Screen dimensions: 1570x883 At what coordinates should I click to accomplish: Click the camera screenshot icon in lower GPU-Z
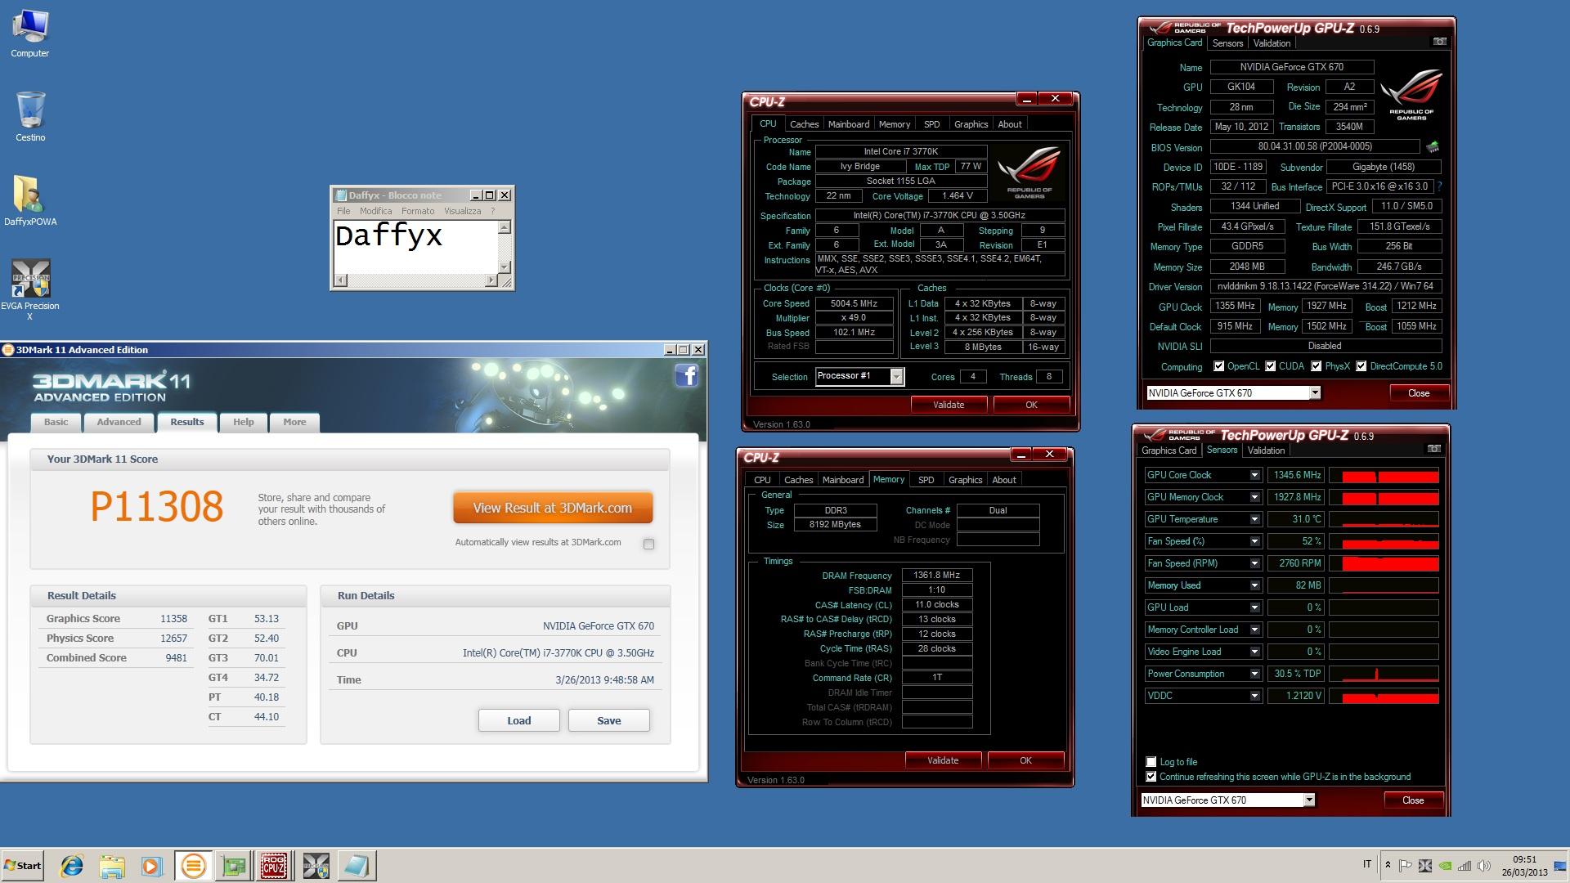tap(1433, 449)
